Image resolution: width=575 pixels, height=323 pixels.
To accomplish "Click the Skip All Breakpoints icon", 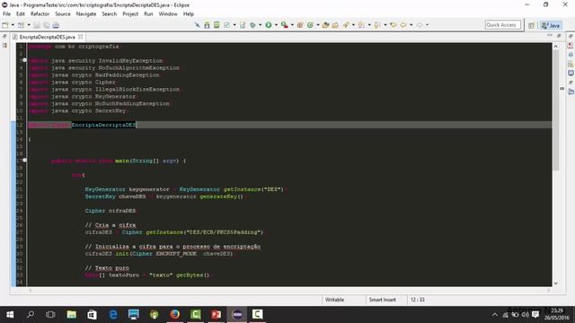I will coord(198,25).
